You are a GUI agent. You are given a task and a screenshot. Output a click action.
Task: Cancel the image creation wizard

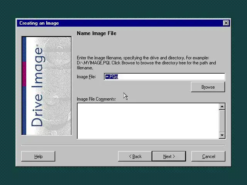(x=208, y=156)
